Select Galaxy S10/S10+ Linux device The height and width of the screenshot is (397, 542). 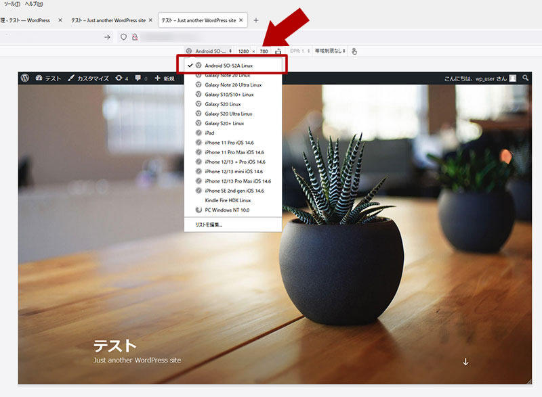[233, 94]
